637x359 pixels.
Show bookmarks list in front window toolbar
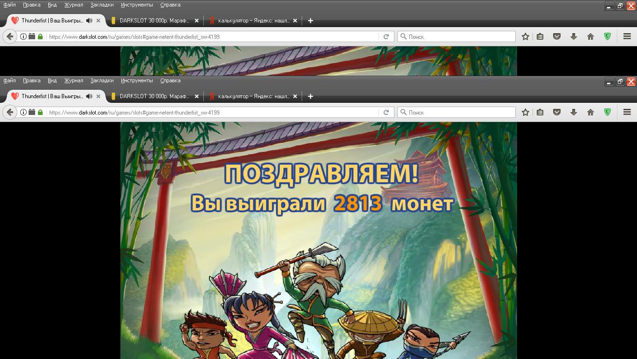pyautogui.click(x=540, y=112)
